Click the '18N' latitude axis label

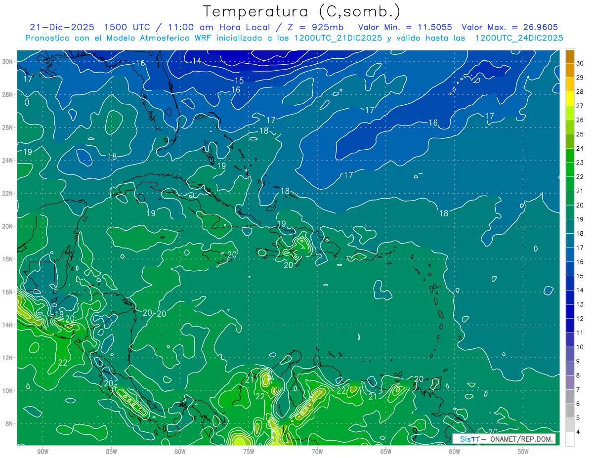click(x=8, y=259)
